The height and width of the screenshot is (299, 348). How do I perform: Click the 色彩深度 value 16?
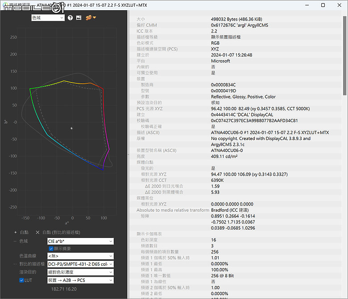tap(214, 240)
